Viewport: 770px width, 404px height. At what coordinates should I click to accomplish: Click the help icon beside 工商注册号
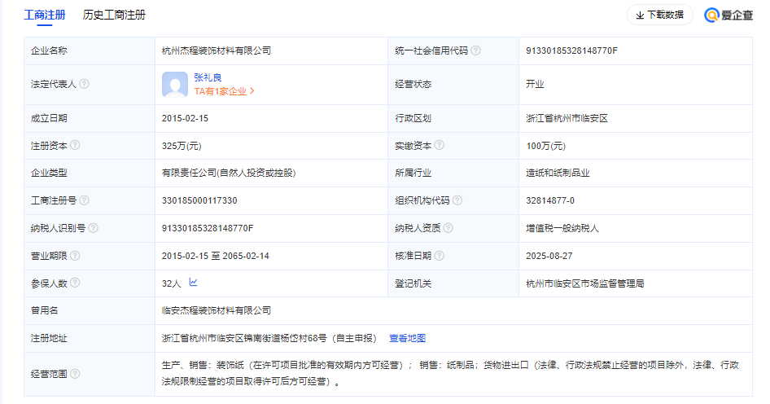coord(85,200)
